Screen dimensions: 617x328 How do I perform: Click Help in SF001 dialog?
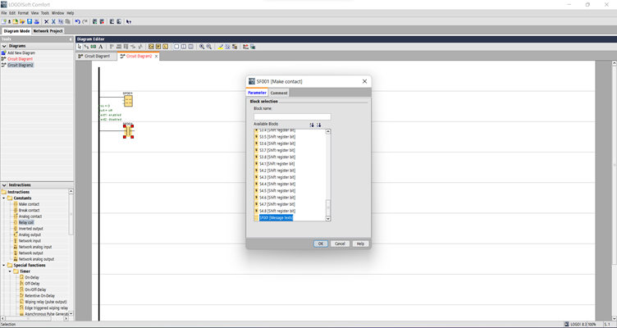coord(360,244)
